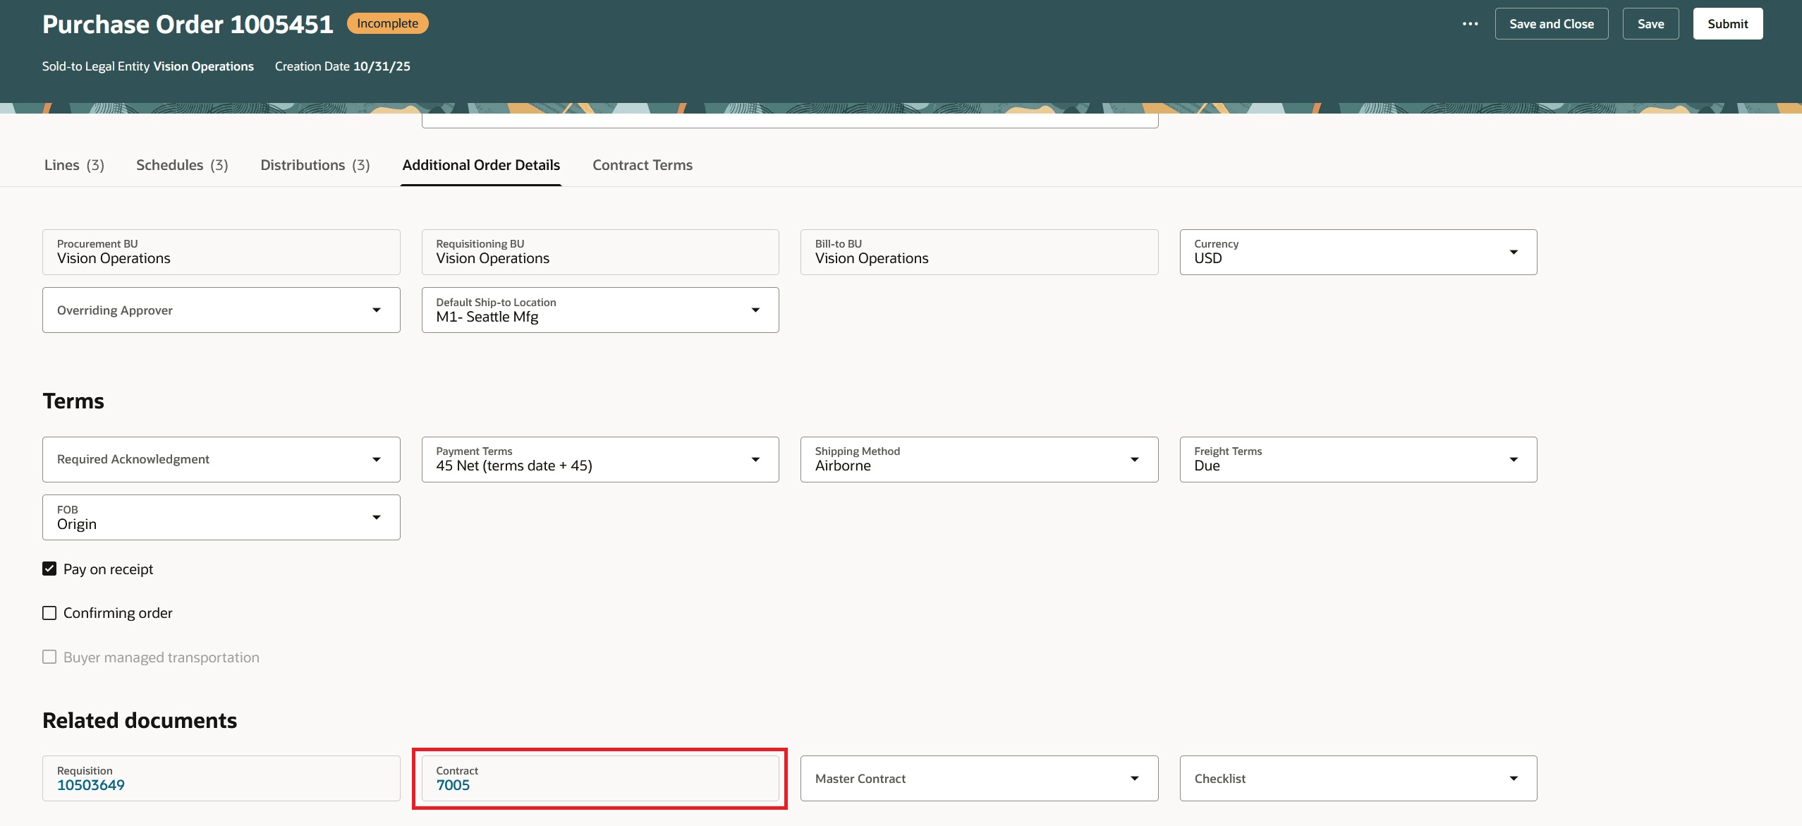Open the Master Contract dropdown

[1133, 778]
